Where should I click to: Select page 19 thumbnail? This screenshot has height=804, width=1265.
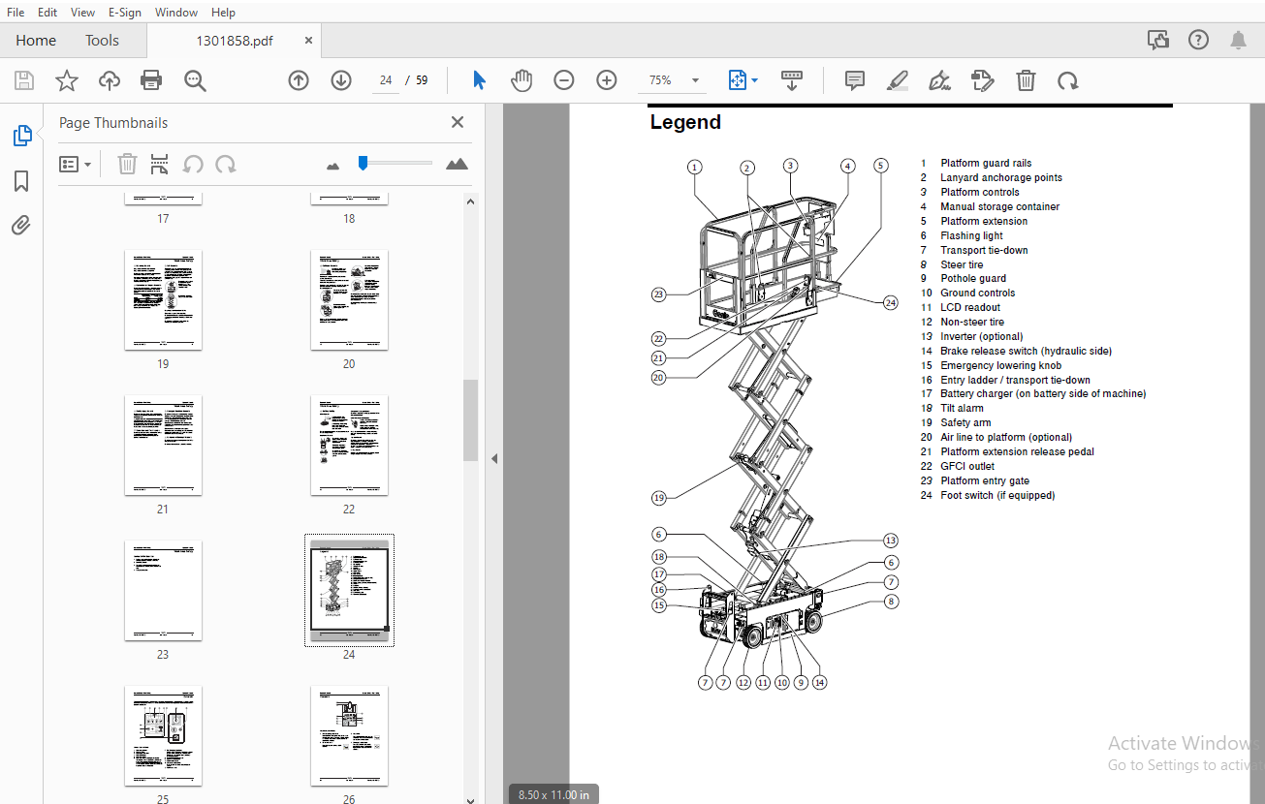(x=163, y=300)
